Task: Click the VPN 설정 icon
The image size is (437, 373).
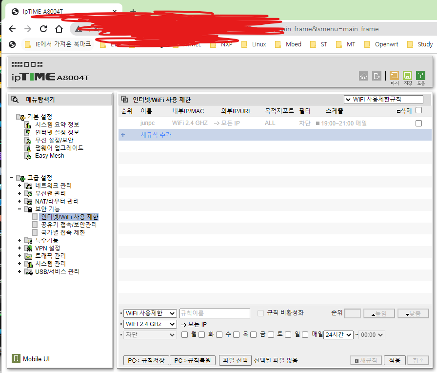Action: (28, 249)
